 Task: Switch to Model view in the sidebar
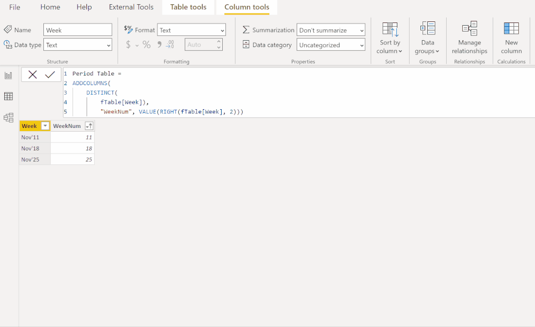coord(9,118)
